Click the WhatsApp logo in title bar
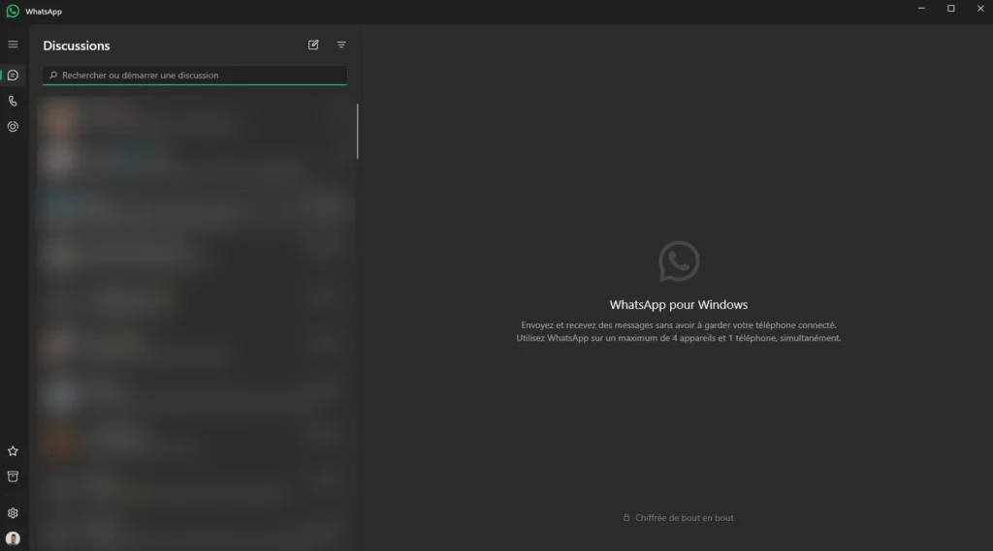 (13, 12)
